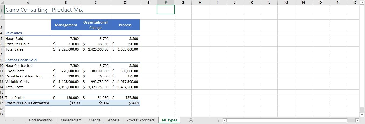The width and height of the screenshot is (365, 124).
Task: Select Fixed Costs value 770,000.00
Action: coord(66,71)
